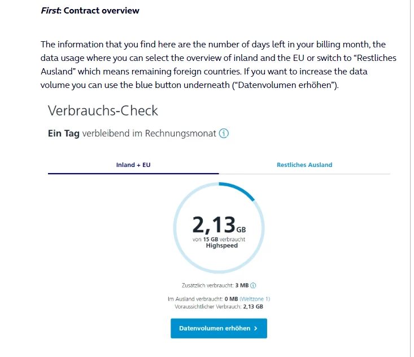Click the chevron arrow on Datenvolumen erhöhen
The height and width of the screenshot is (357, 414).
coord(256,328)
